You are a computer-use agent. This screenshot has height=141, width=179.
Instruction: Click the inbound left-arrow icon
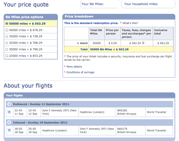(9, 122)
